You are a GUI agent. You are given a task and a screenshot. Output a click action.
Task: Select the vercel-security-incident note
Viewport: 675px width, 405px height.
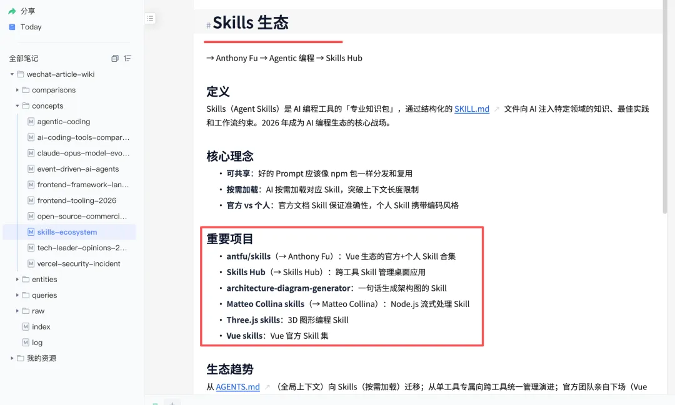pyautogui.click(x=79, y=263)
